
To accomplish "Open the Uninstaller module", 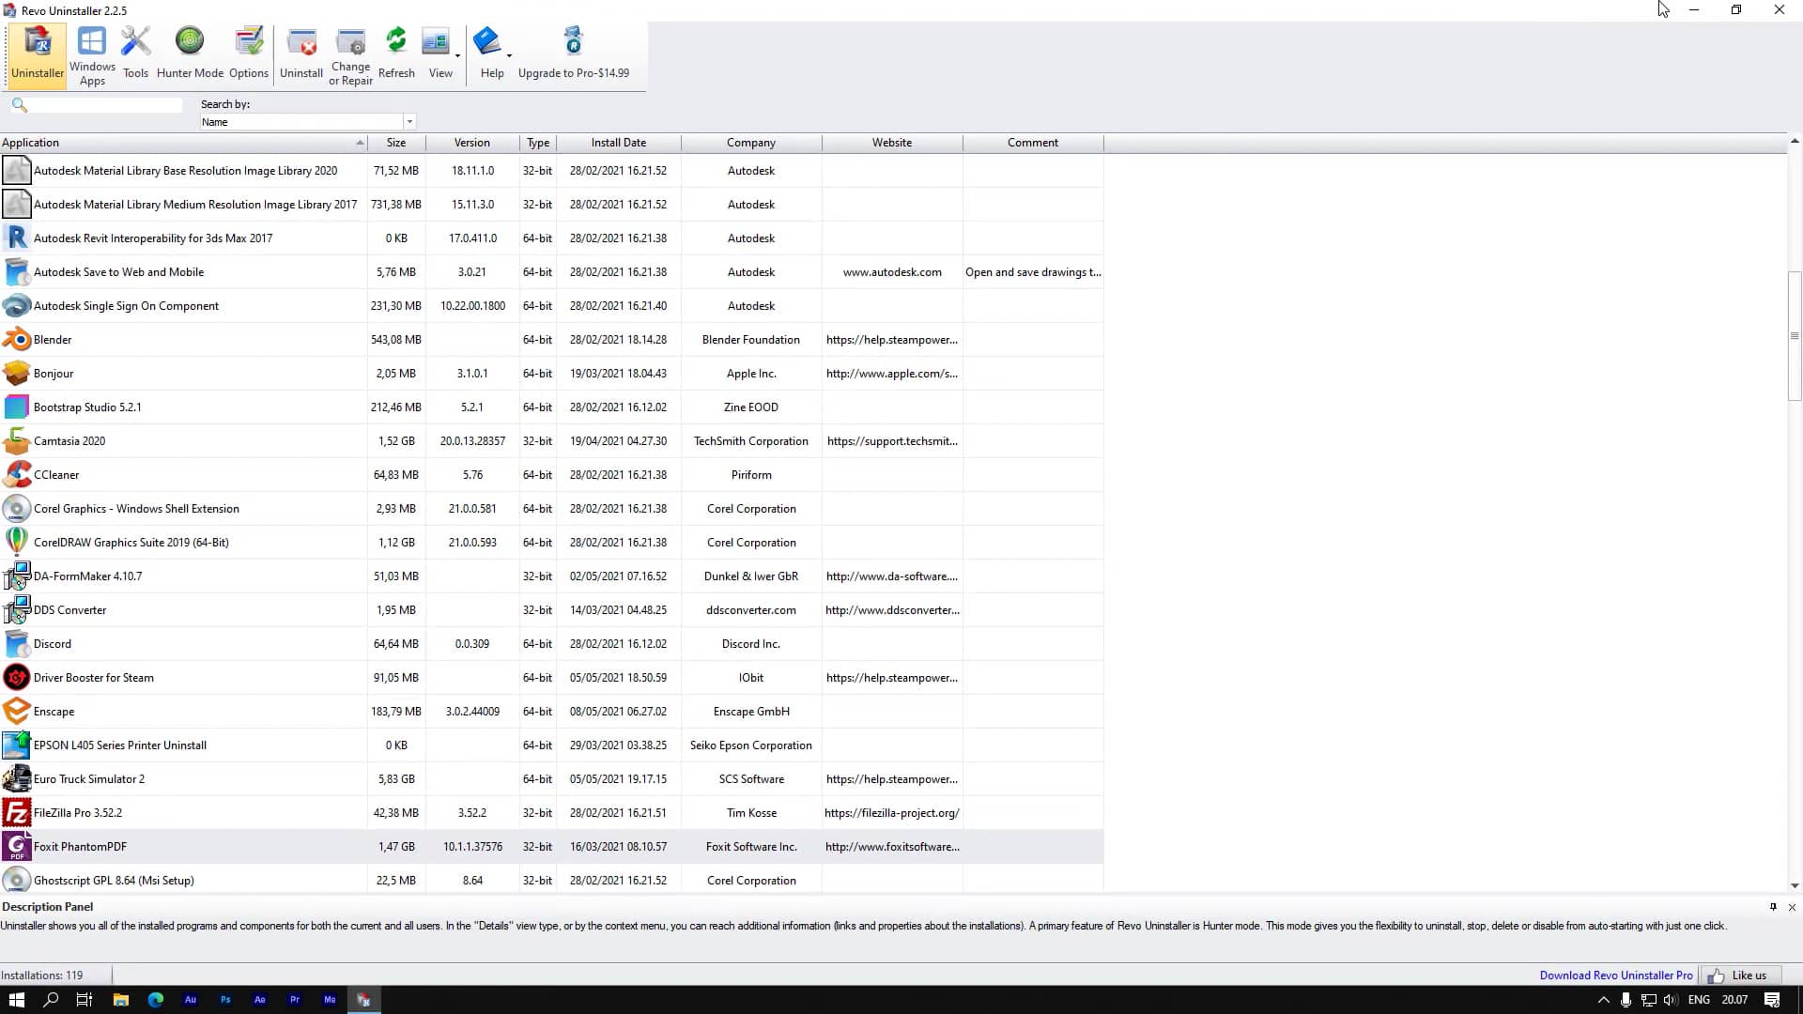I will 37,54.
